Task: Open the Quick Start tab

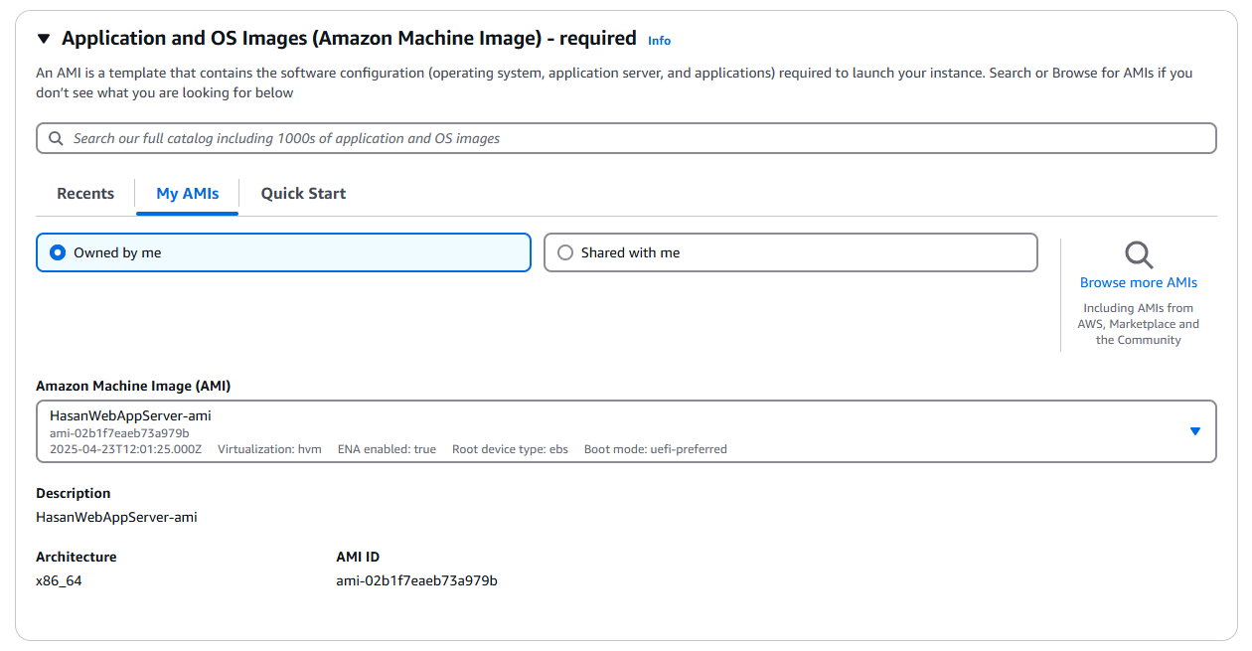Action: (303, 194)
